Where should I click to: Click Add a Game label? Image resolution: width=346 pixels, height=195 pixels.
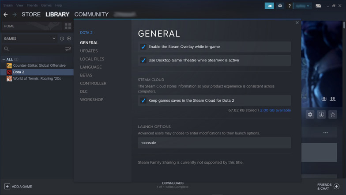22,187
